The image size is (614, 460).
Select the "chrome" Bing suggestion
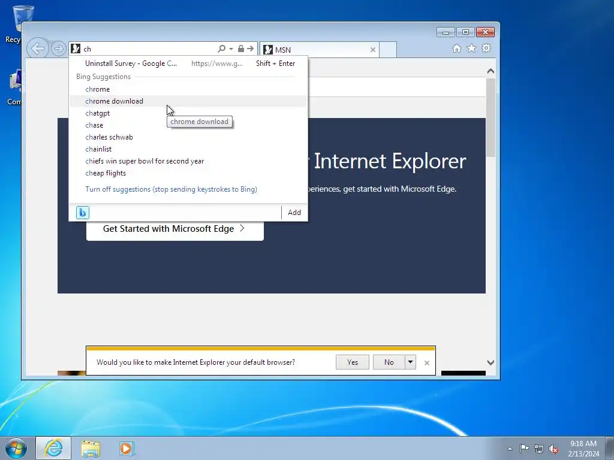(x=188, y=89)
